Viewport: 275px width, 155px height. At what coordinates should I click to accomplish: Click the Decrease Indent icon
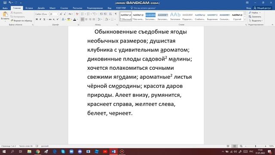pos(101,14)
